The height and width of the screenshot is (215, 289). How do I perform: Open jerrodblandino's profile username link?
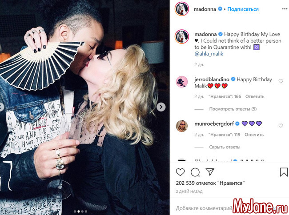(x=212, y=80)
